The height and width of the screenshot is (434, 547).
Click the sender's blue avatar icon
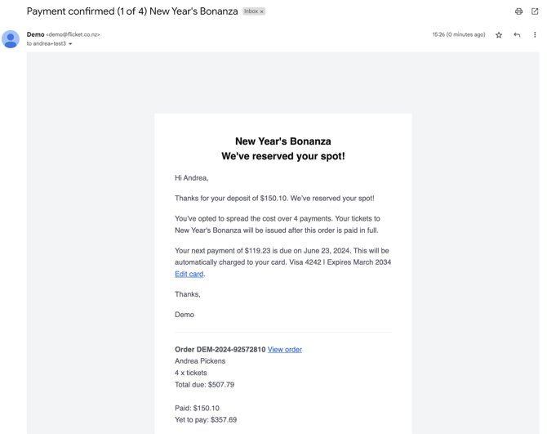tap(11, 39)
